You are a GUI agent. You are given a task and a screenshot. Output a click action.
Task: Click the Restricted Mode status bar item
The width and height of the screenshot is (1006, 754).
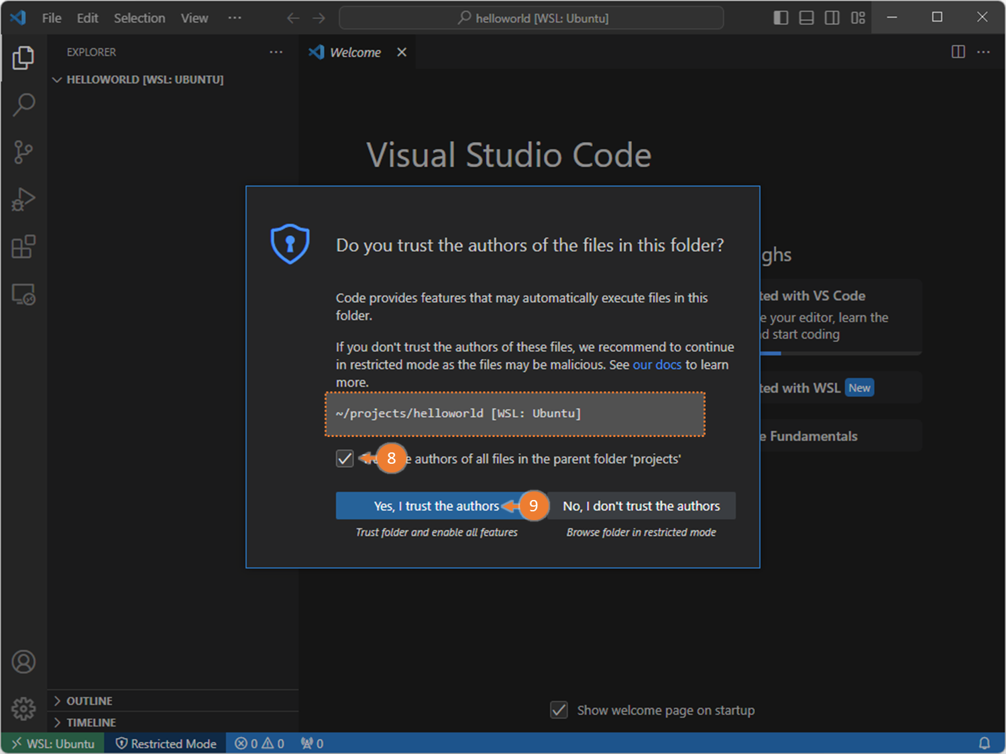click(x=166, y=743)
